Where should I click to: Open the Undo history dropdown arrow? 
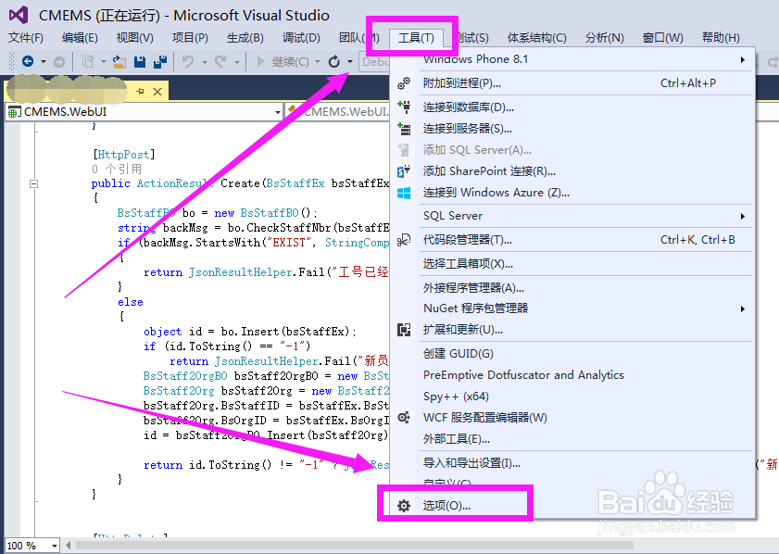204,62
